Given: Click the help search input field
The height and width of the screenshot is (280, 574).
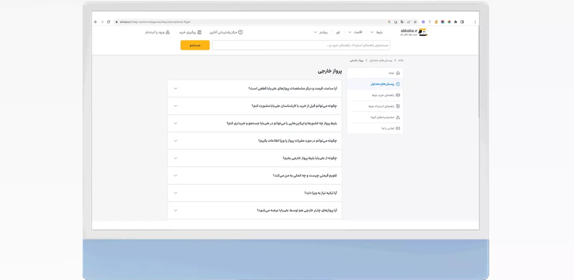Looking at the screenshot, I should pyautogui.click(x=301, y=45).
